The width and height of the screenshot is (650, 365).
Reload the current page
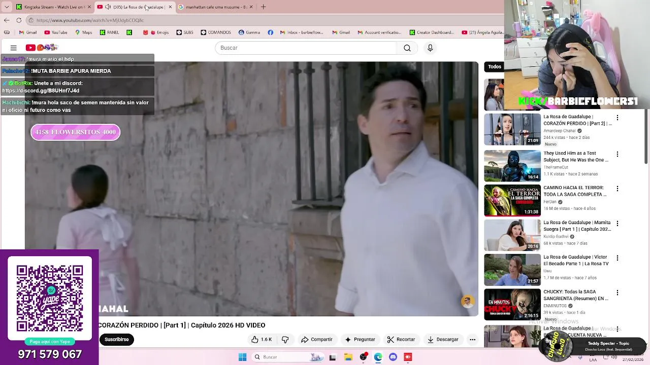[19, 20]
